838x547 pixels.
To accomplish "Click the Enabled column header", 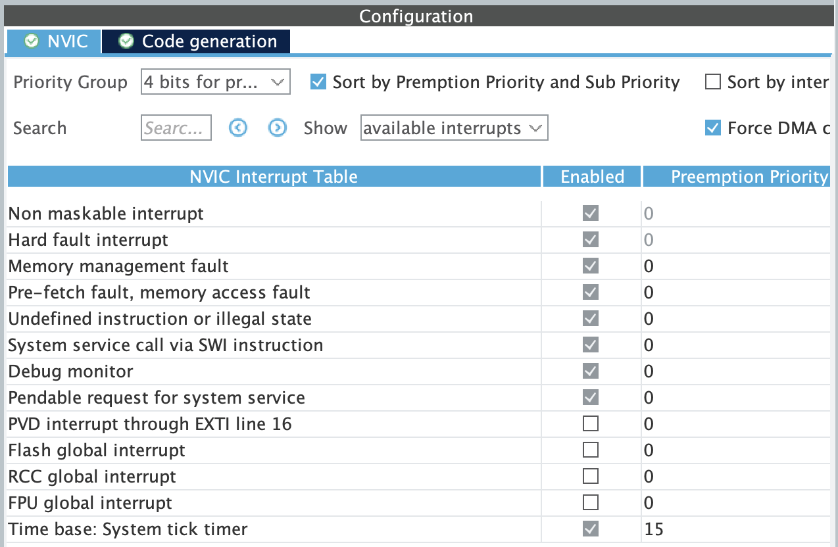I will (592, 177).
